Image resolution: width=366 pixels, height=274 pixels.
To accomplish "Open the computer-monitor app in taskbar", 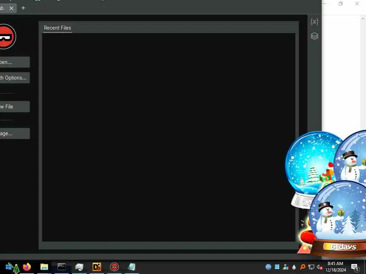I will point(79,267).
